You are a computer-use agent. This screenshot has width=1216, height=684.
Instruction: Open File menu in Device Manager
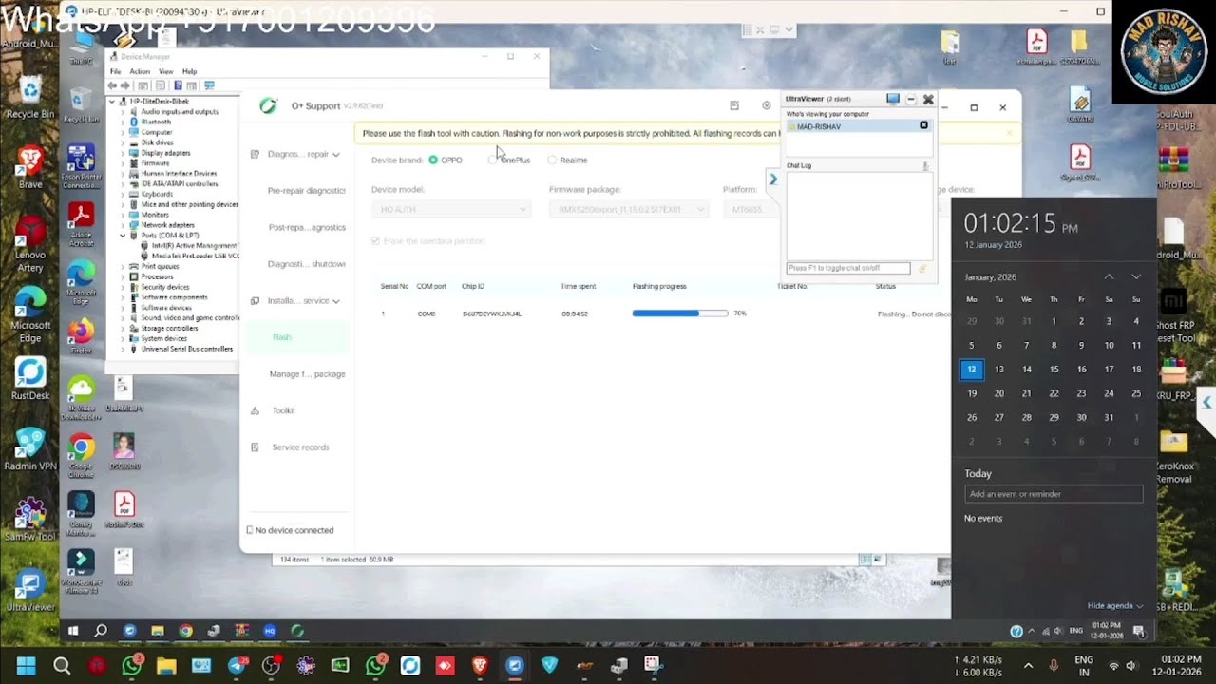click(x=116, y=71)
